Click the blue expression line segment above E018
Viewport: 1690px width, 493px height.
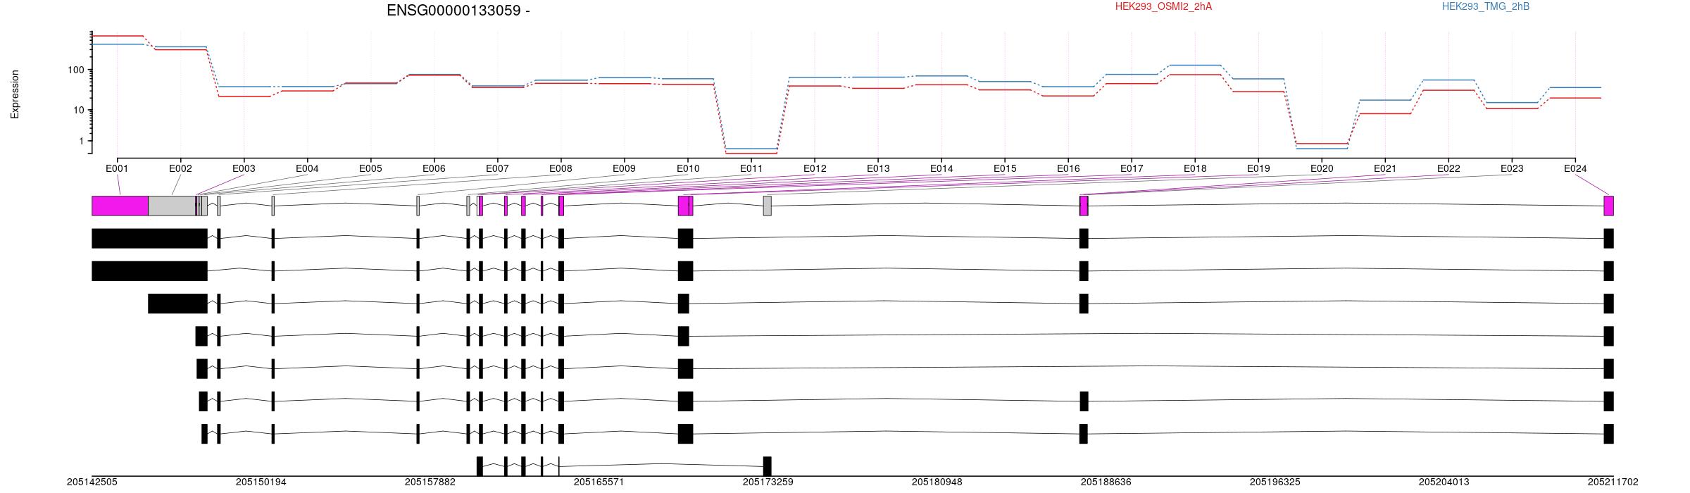point(1195,65)
